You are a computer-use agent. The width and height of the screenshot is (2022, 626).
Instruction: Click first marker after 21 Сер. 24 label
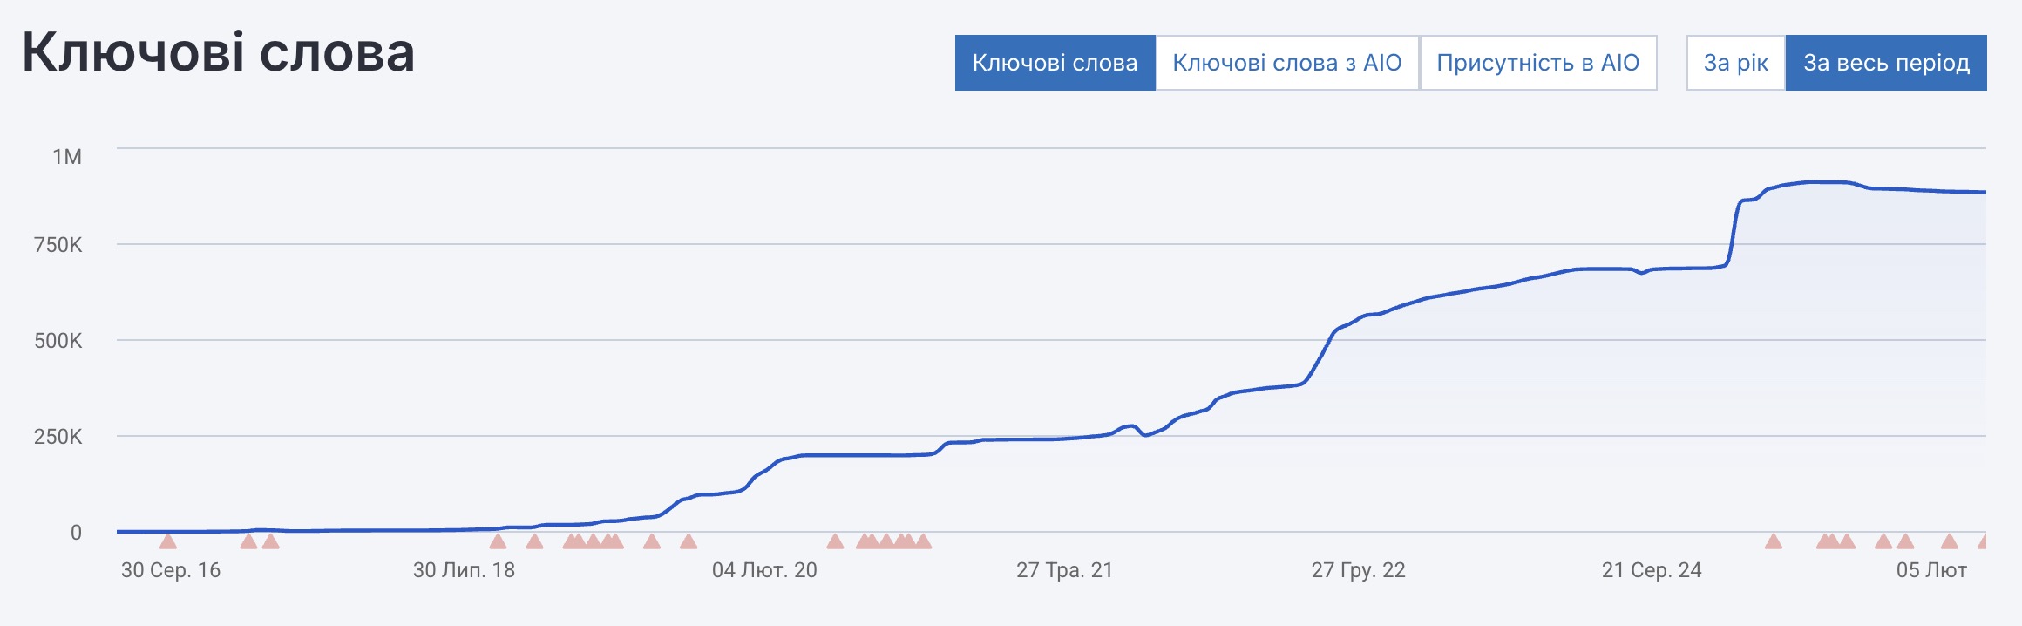(x=1774, y=541)
